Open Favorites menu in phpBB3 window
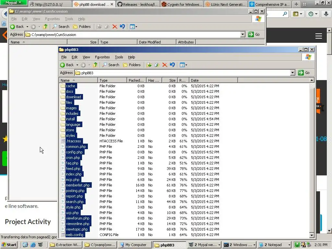 click(x=102, y=57)
